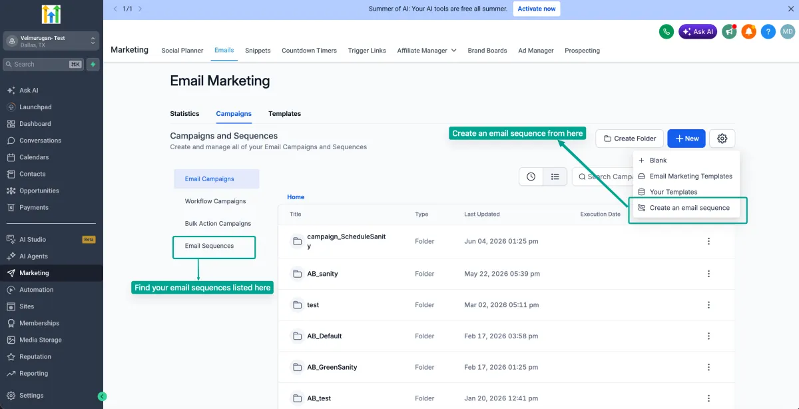Image resolution: width=799 pixels, height=409 pixels.
Task: Select Workflow Campaigns category
Action: (216, 201)
